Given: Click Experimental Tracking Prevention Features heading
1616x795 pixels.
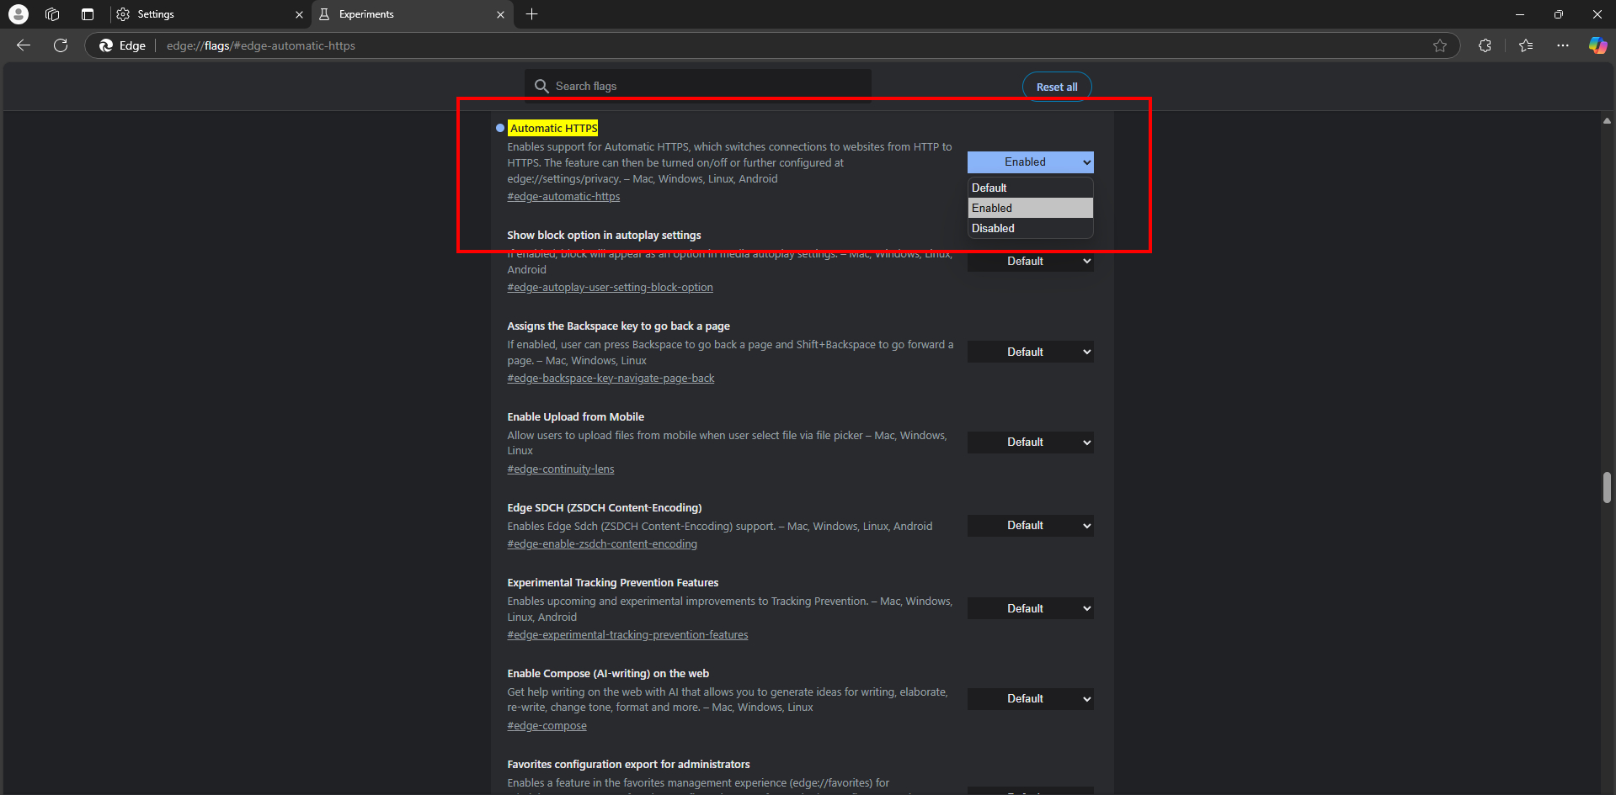Looking at the screenshot, I should [x=612, y=582].
